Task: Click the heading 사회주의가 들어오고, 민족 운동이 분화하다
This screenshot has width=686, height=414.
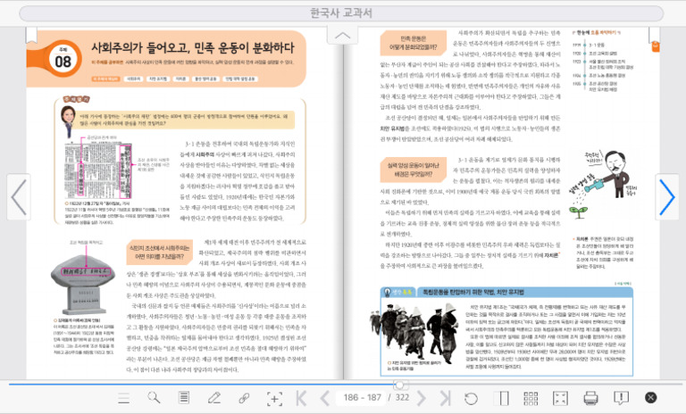Action: [193, 47]
